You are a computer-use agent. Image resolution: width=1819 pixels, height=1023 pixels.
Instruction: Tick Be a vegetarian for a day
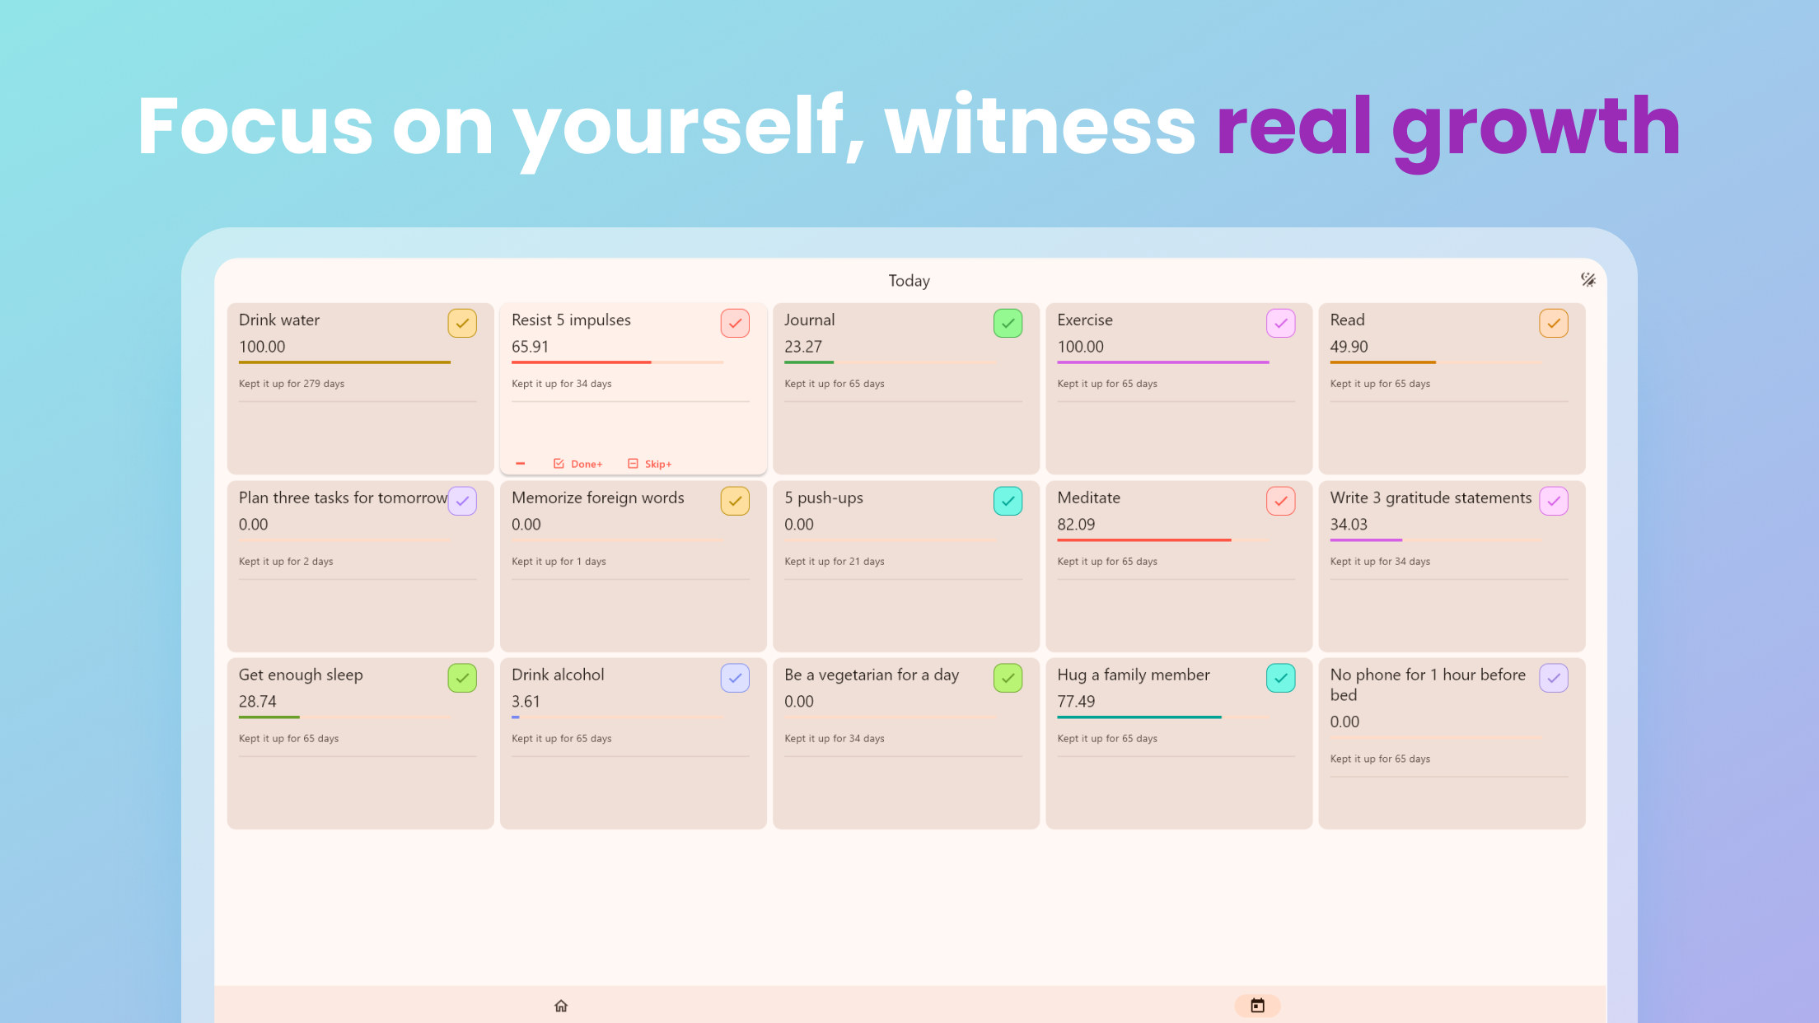1008,678
